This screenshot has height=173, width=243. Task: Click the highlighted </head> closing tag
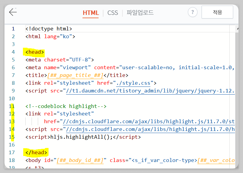[36, 152]
